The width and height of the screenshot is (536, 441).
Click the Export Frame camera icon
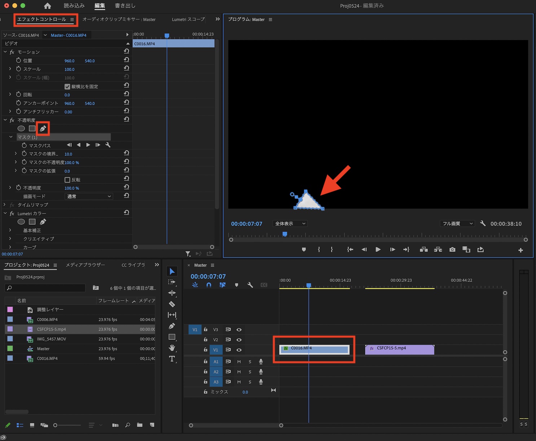click(x=452, y=250)
